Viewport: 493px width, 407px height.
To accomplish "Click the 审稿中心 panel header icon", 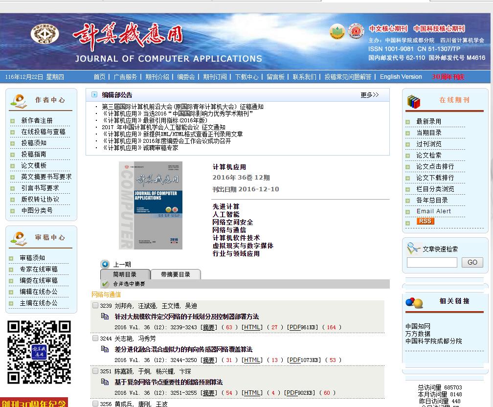I will pyautogui.click(x=19, y=239).
